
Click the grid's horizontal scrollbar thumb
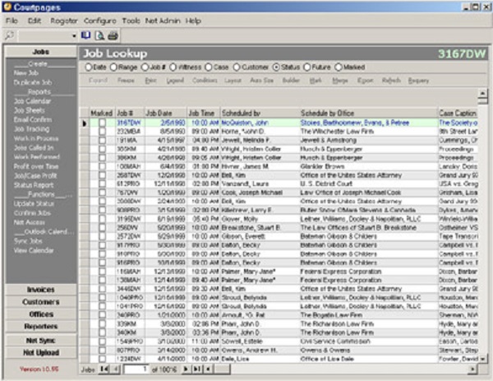(223, 369)
